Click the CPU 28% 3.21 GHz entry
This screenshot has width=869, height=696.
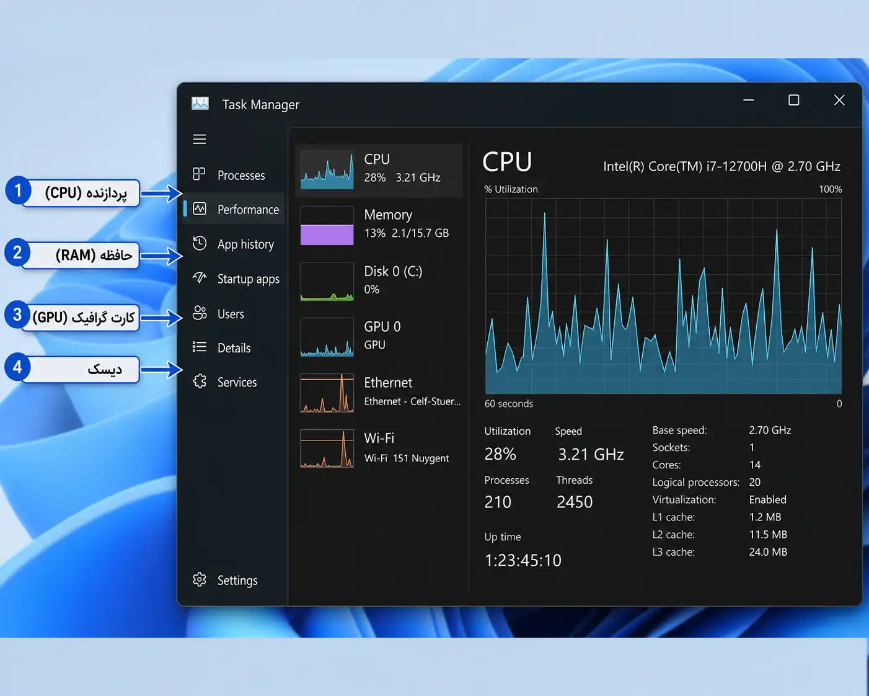(x=379, y=170)
